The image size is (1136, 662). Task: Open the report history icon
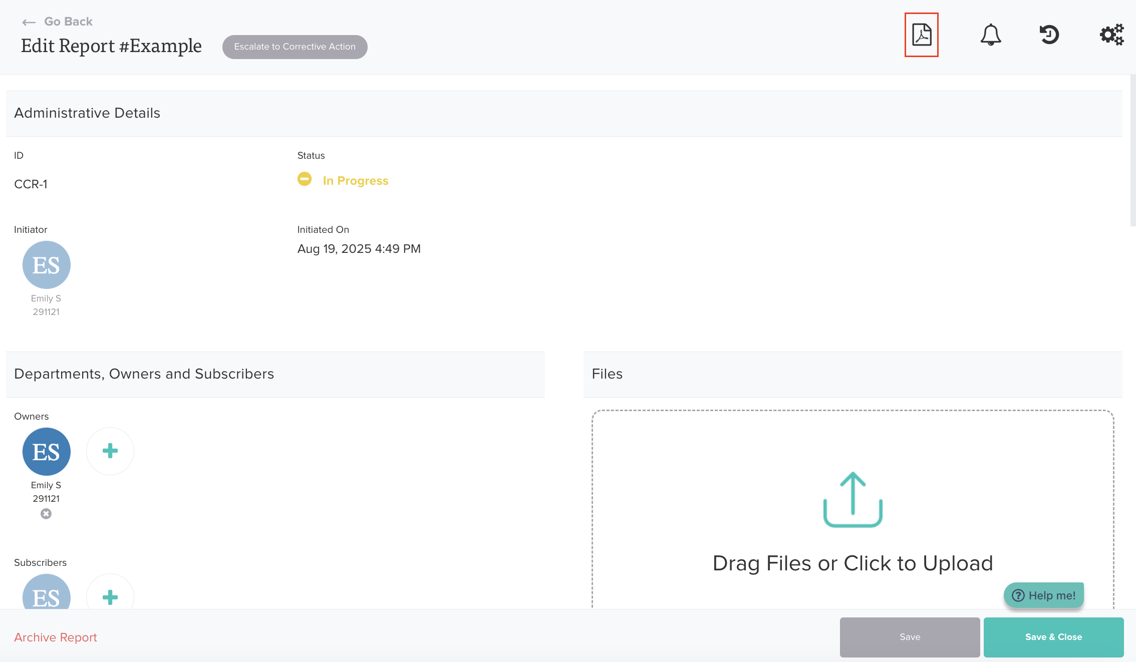[x=1049, y=35]
